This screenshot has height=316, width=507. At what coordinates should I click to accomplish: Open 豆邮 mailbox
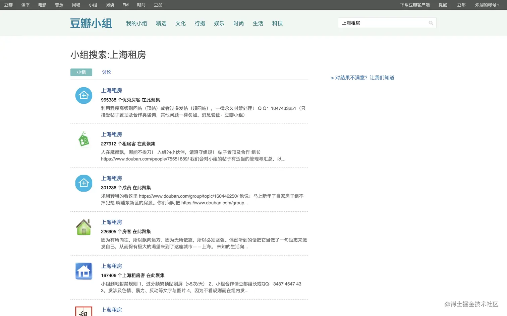[461, 5]
